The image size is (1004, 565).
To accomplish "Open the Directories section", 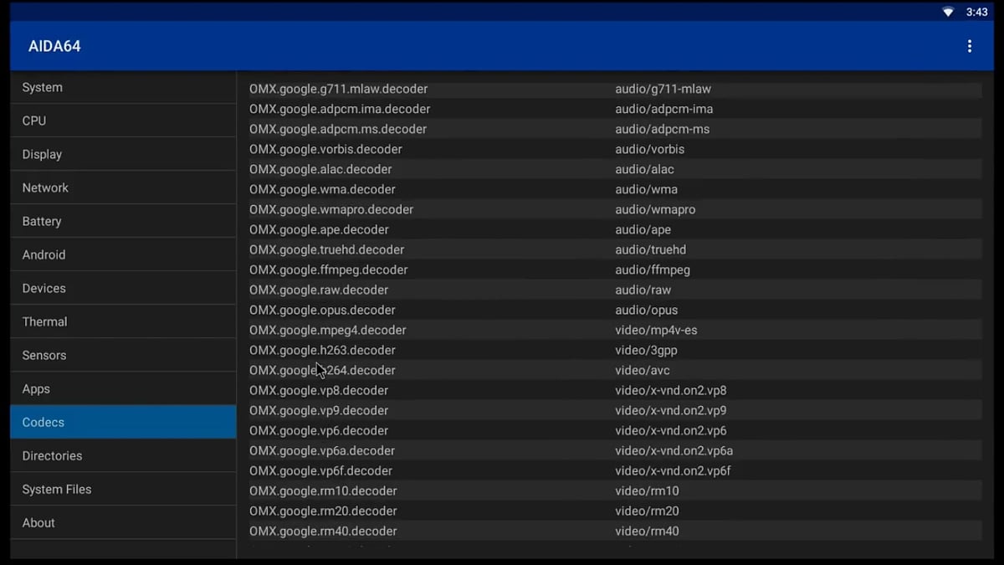I will tap(123, 455).
